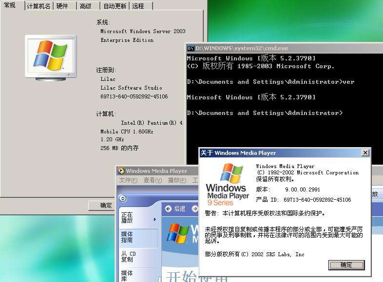This screenshot has height=282, width=383.
Task: Click the Windows Media Player 9 Series logo
Action: [227, 185]
